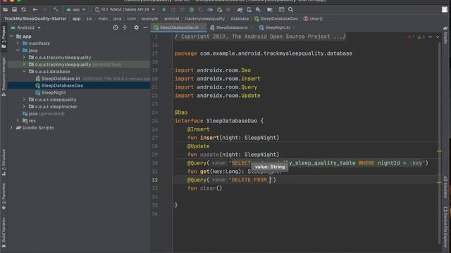Collapse the java folder node

[x=18, y=50]
